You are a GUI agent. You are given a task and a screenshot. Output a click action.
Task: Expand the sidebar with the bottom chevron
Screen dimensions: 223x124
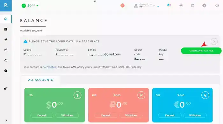click(x=6, y=120)
